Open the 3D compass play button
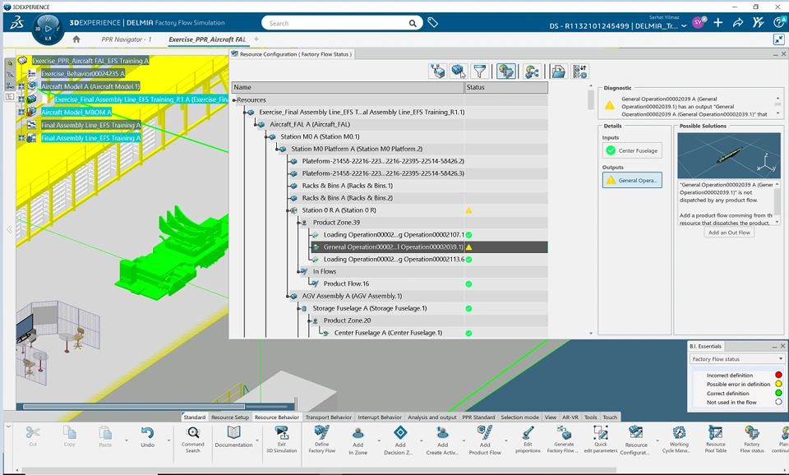 coord(48,29)
